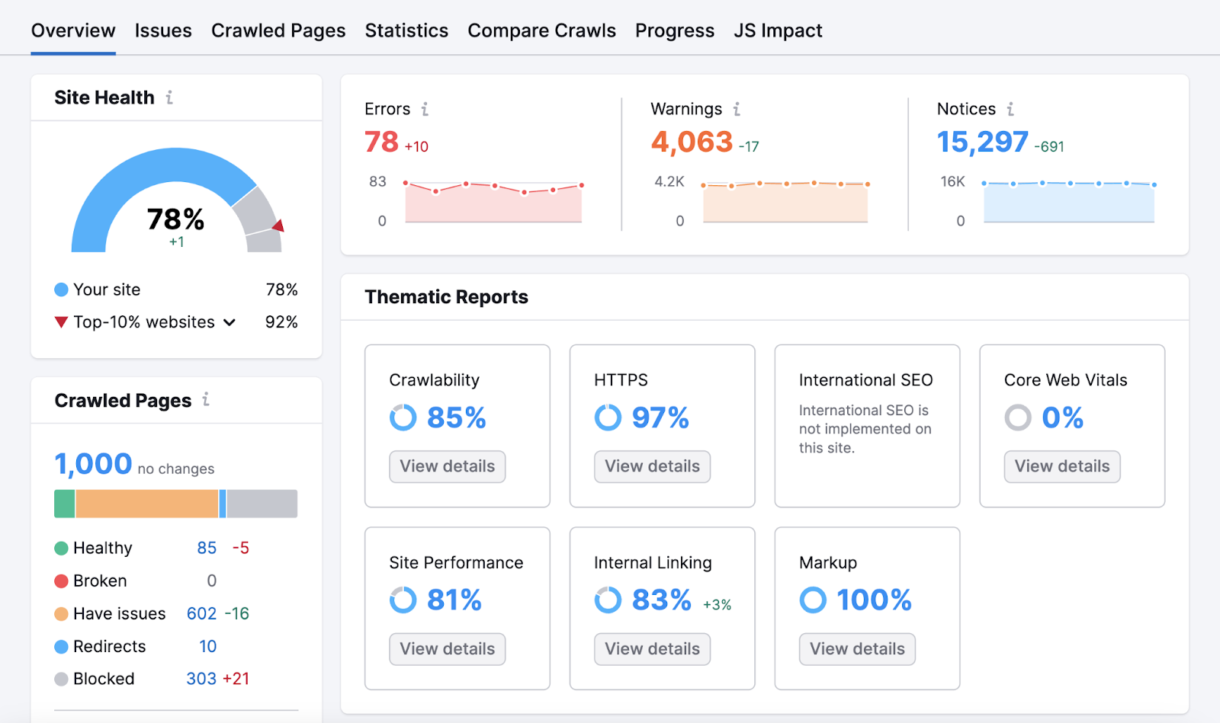
Task: Click the Core Web Vitals progress ring
Action: pos(1017,417)
